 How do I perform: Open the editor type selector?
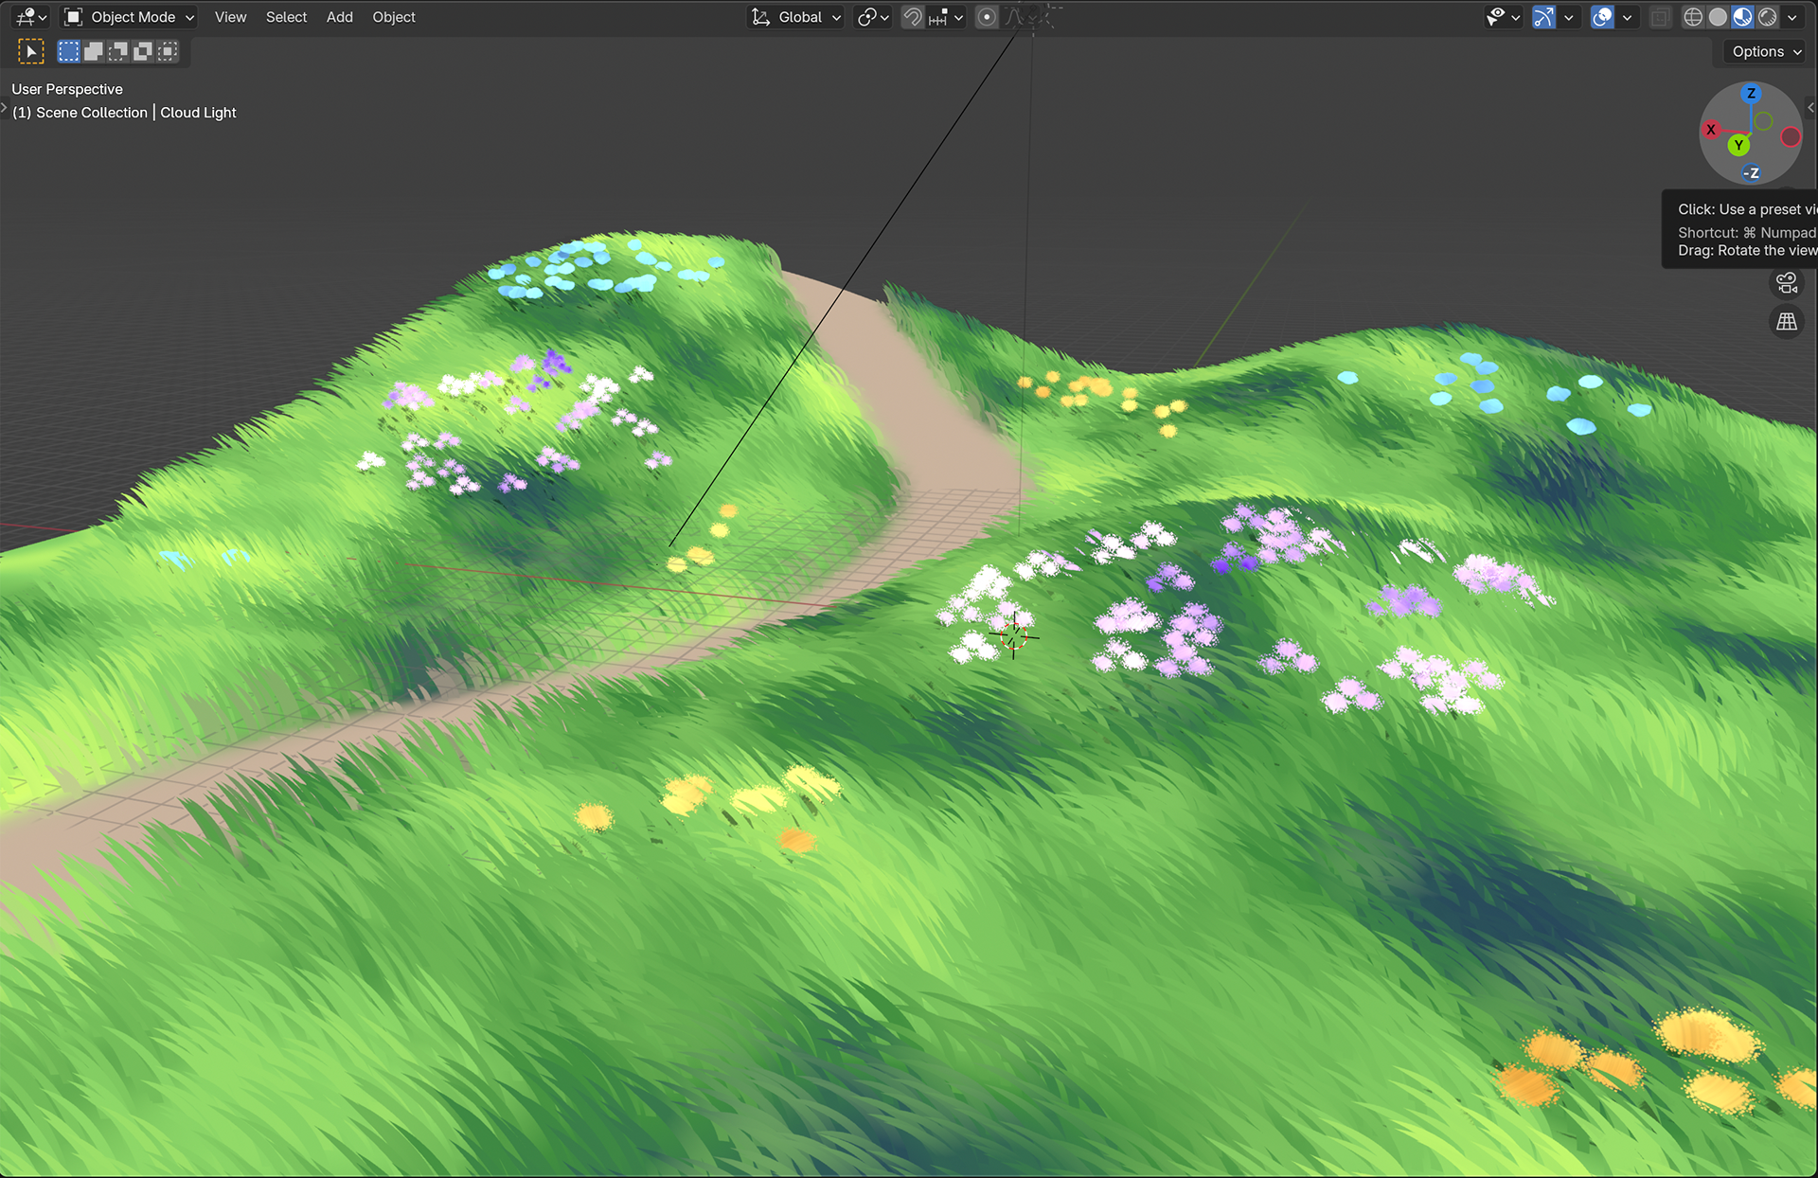click(30, 17)
